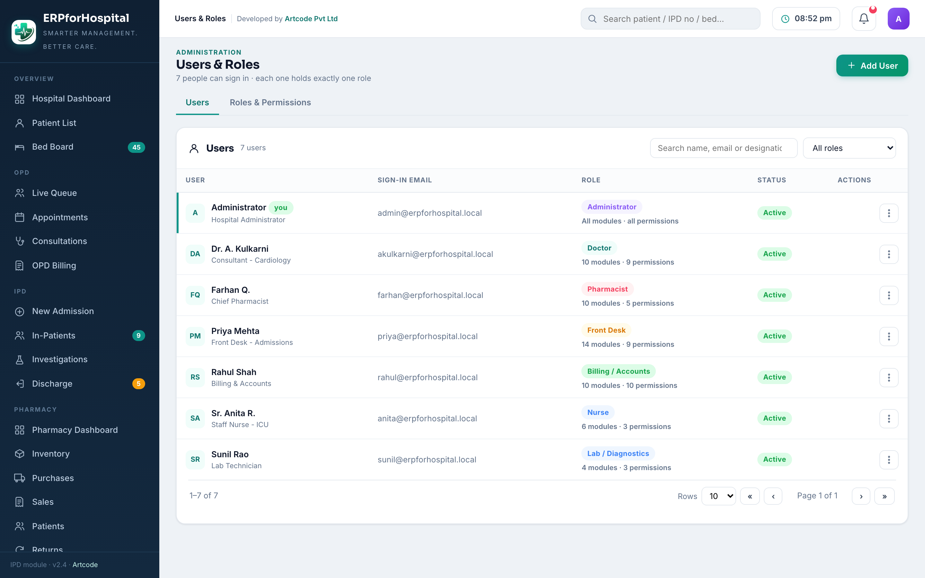Click the clock showing 08:52 pm
The image size is (925, 578).
click(x=806, y=19)
